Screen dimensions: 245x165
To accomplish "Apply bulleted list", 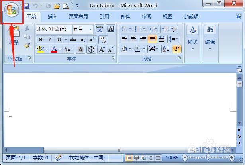I will pos(124,29).
